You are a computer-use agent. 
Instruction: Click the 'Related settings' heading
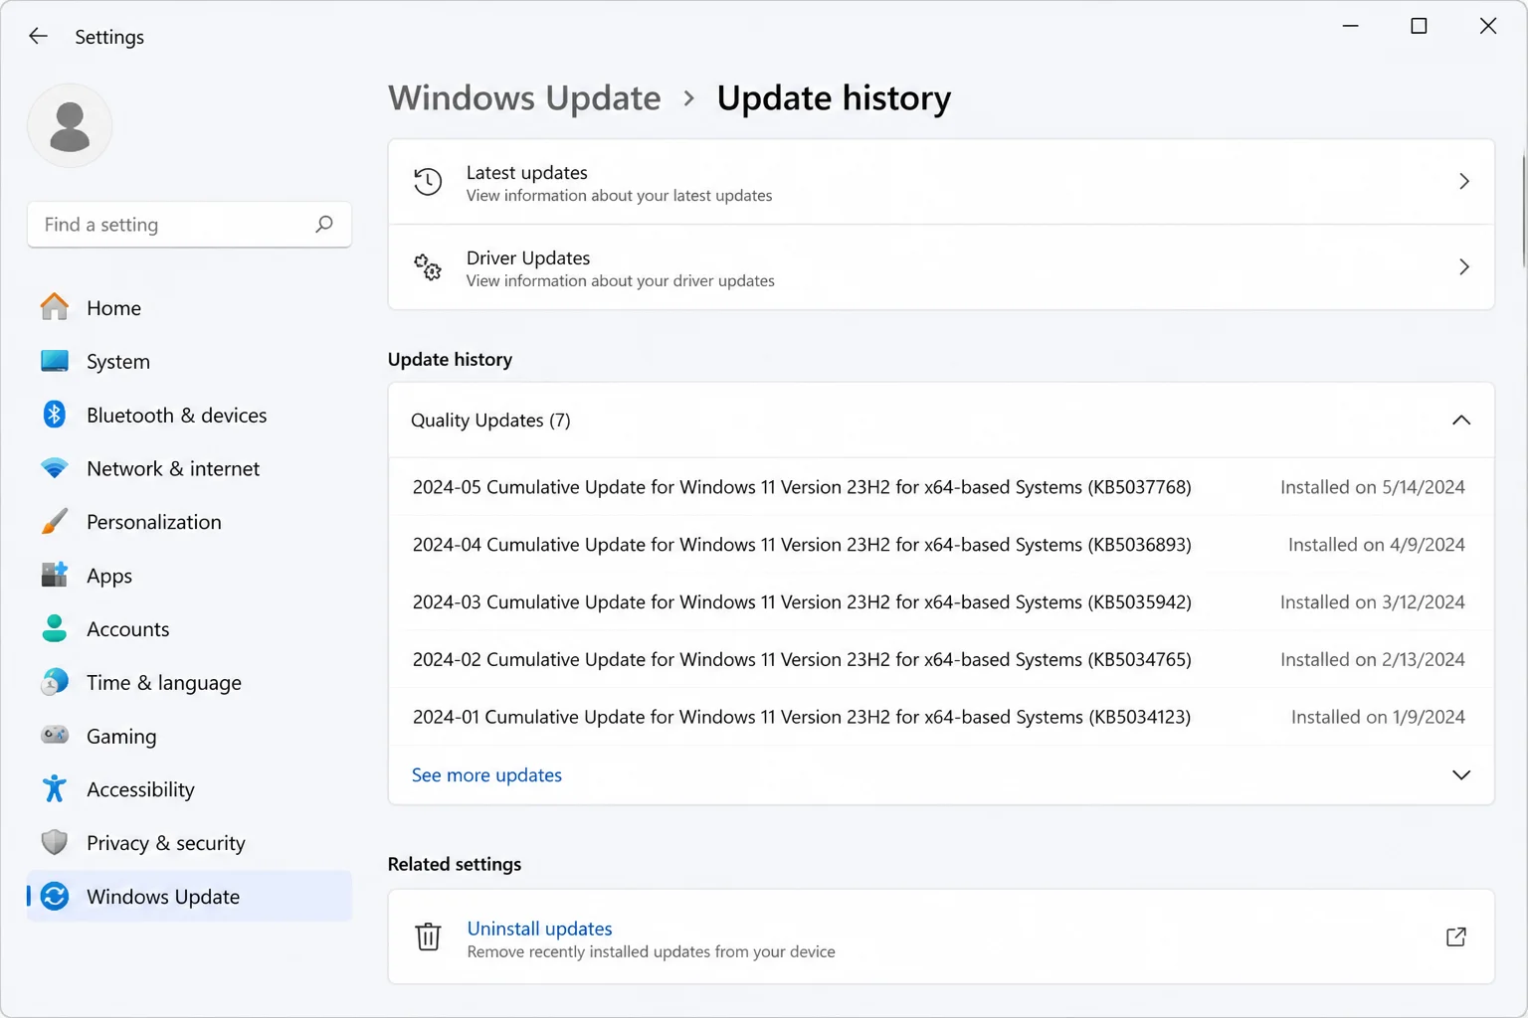point(455,864)
